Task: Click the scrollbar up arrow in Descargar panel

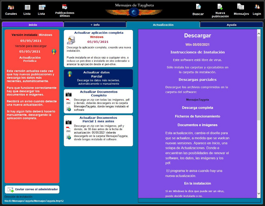Action: [259, 32]
